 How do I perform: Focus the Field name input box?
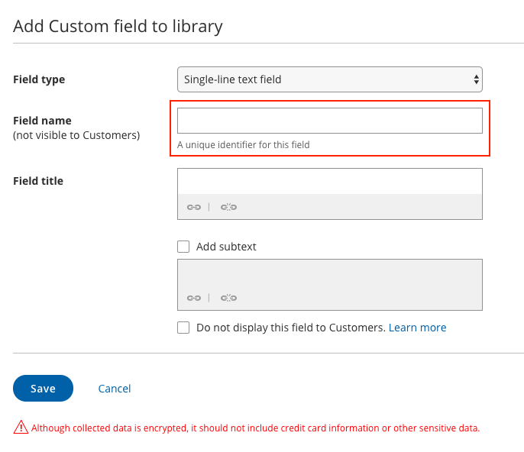click(330, 121)
